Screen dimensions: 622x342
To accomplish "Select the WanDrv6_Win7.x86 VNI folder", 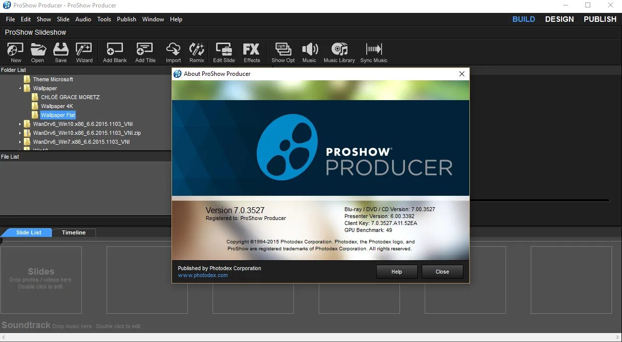I will (x=81, y=142).
